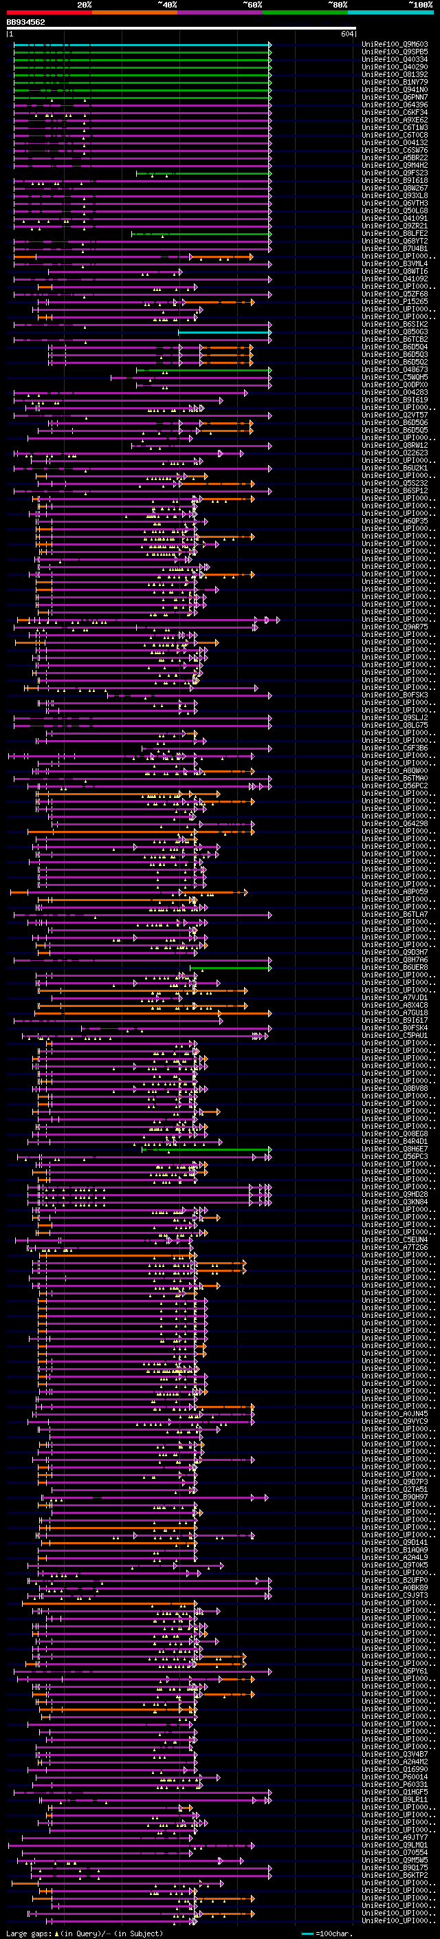
Task: Open hit UniRef100_Q64298
Action: point(395,823)
